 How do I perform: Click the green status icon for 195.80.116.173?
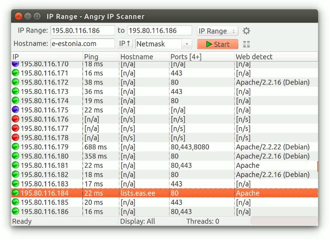[x=16, y=91]
